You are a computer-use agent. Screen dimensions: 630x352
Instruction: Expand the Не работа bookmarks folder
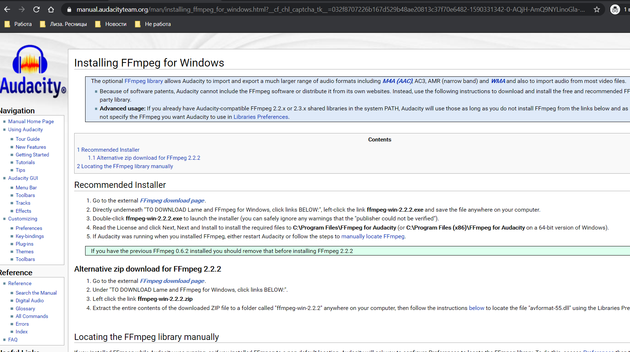(x=153, y=24)
